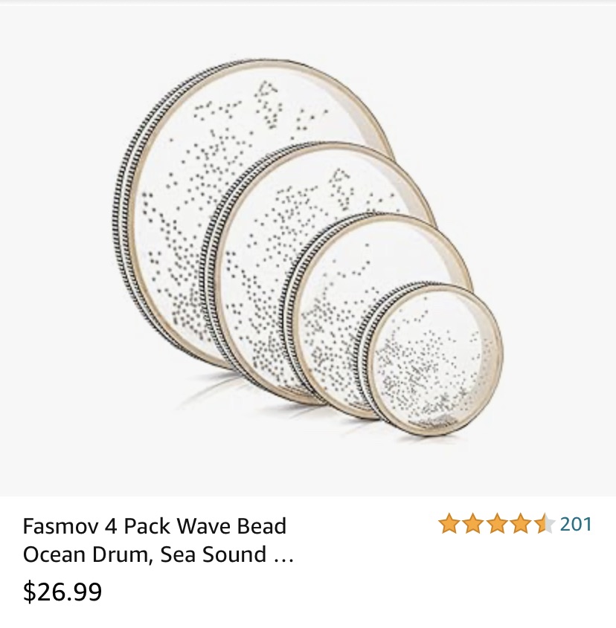Click the second rating star

[472, 525]
